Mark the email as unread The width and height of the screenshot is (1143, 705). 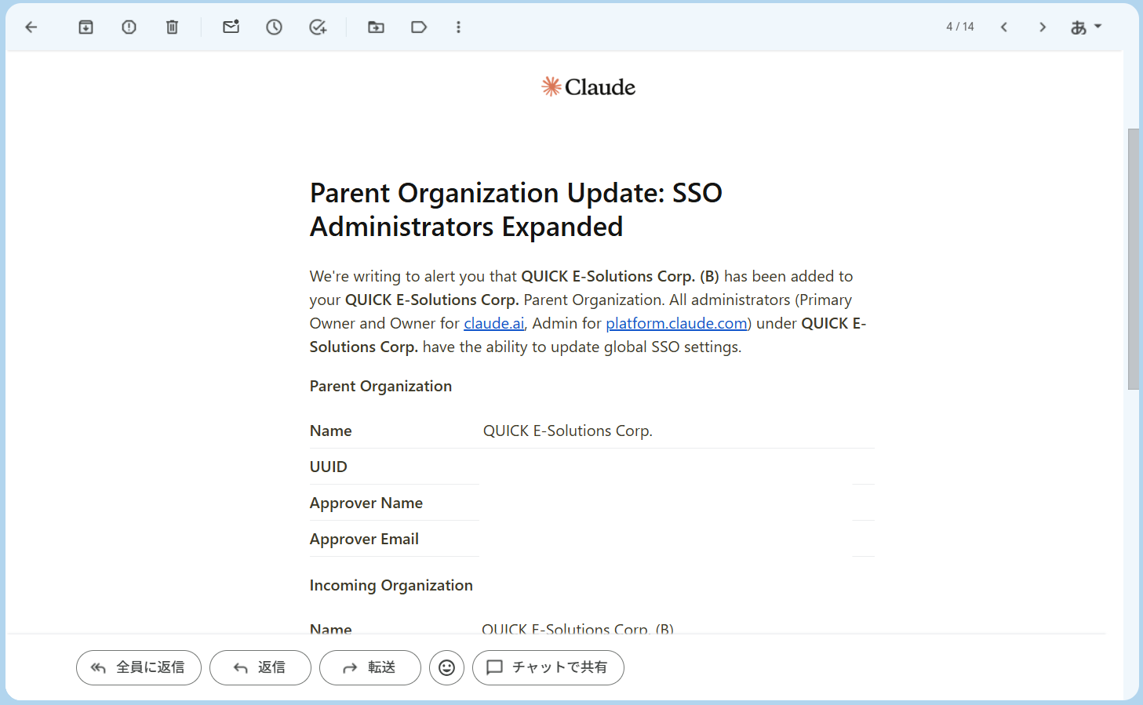point(231,27)
